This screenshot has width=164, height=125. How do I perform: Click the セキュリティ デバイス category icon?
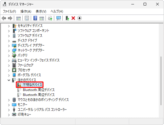click(x=14, y=26)
